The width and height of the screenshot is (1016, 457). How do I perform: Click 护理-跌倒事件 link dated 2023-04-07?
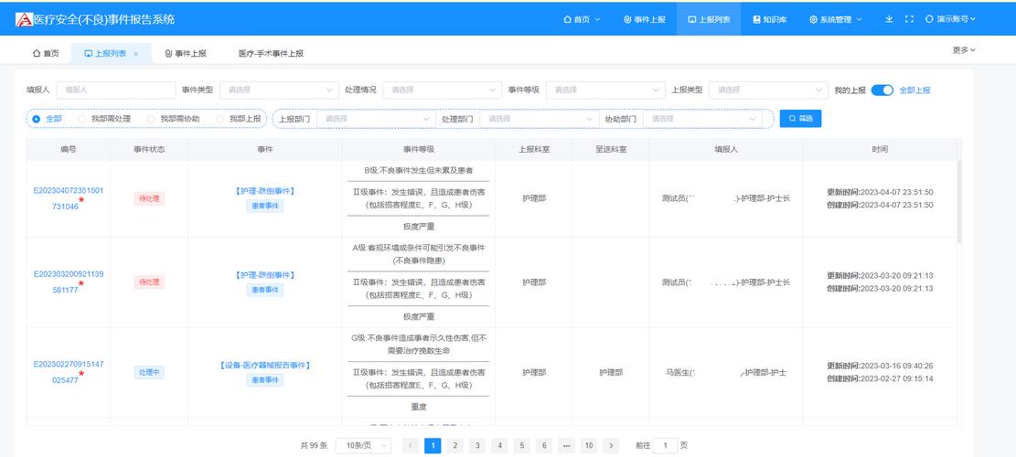265,191
